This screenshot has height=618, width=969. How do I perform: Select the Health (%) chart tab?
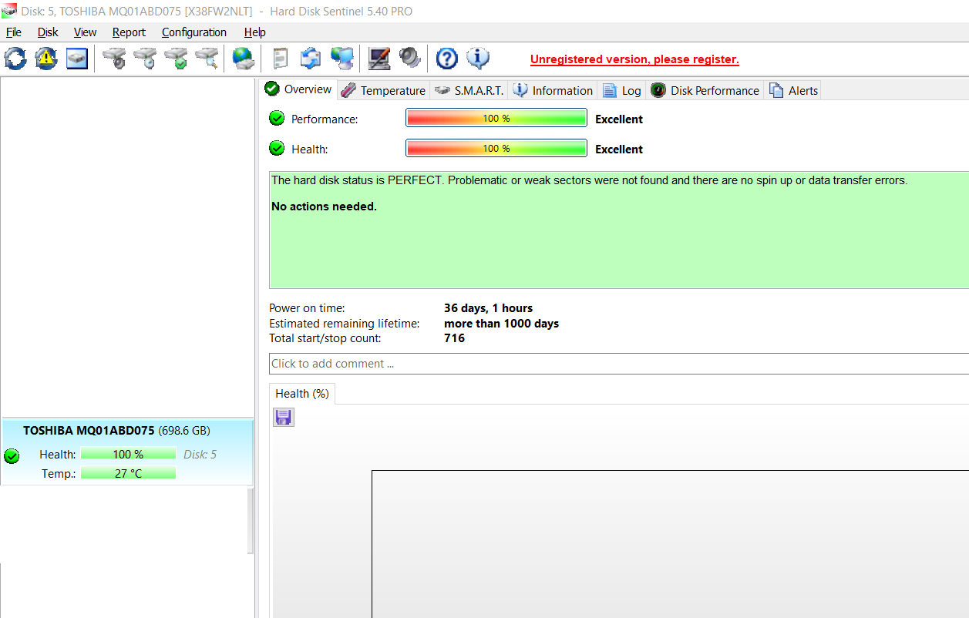(302, 394)
